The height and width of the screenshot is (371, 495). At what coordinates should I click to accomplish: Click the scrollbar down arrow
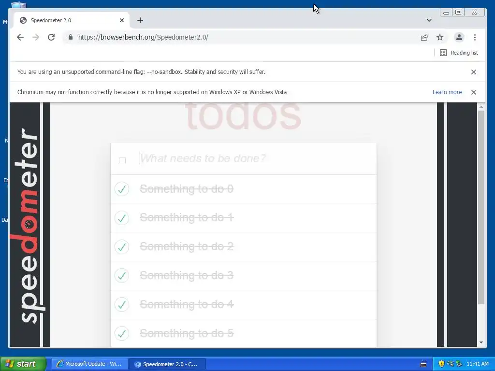click(x=481, y=342)
